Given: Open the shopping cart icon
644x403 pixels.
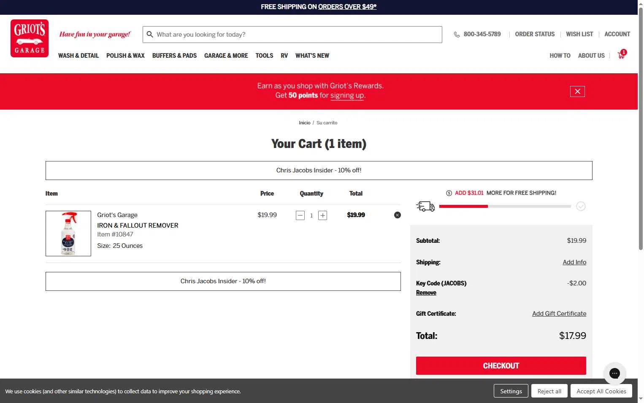Looking at the screenshot, I should click(622, 55).
